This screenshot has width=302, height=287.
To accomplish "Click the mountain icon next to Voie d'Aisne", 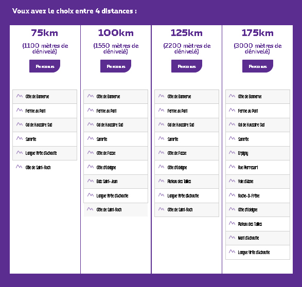I will (232, 181).
